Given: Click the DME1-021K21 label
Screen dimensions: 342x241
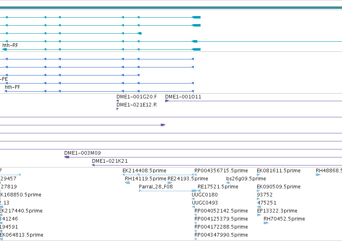Looking at the screenshot, I should 110,161.
